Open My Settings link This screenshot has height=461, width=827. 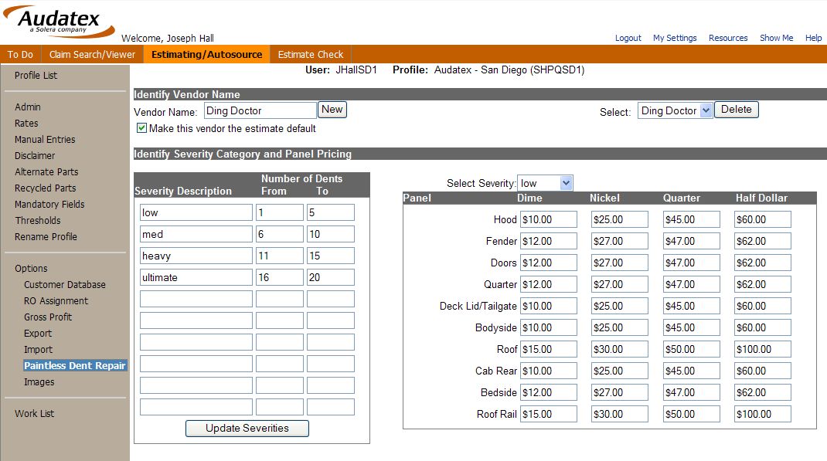(x=675, y=38)
